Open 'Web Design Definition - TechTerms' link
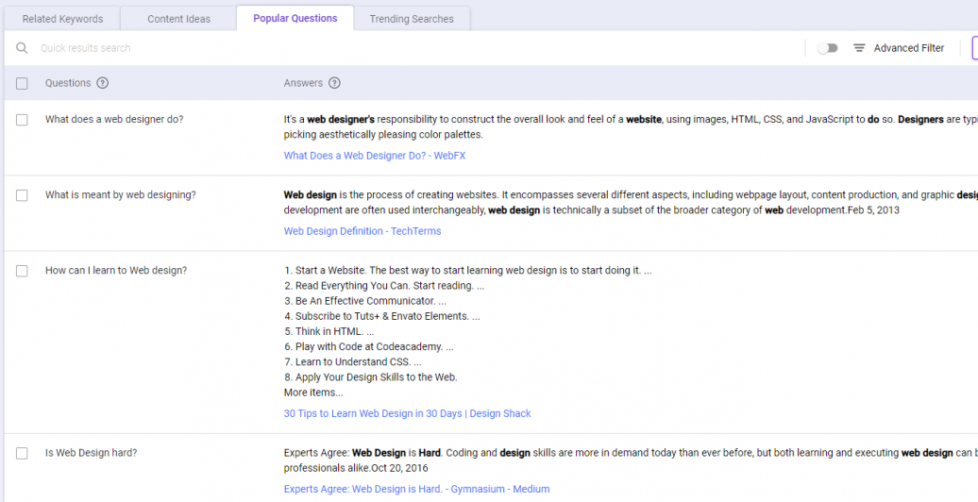 (x=363, y=231)
